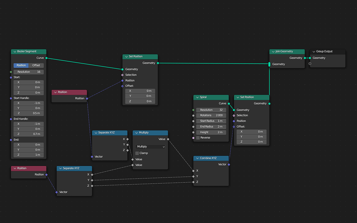Select the Spiral node header
Viewport: 357px width, 223px height.
[211, 97]
